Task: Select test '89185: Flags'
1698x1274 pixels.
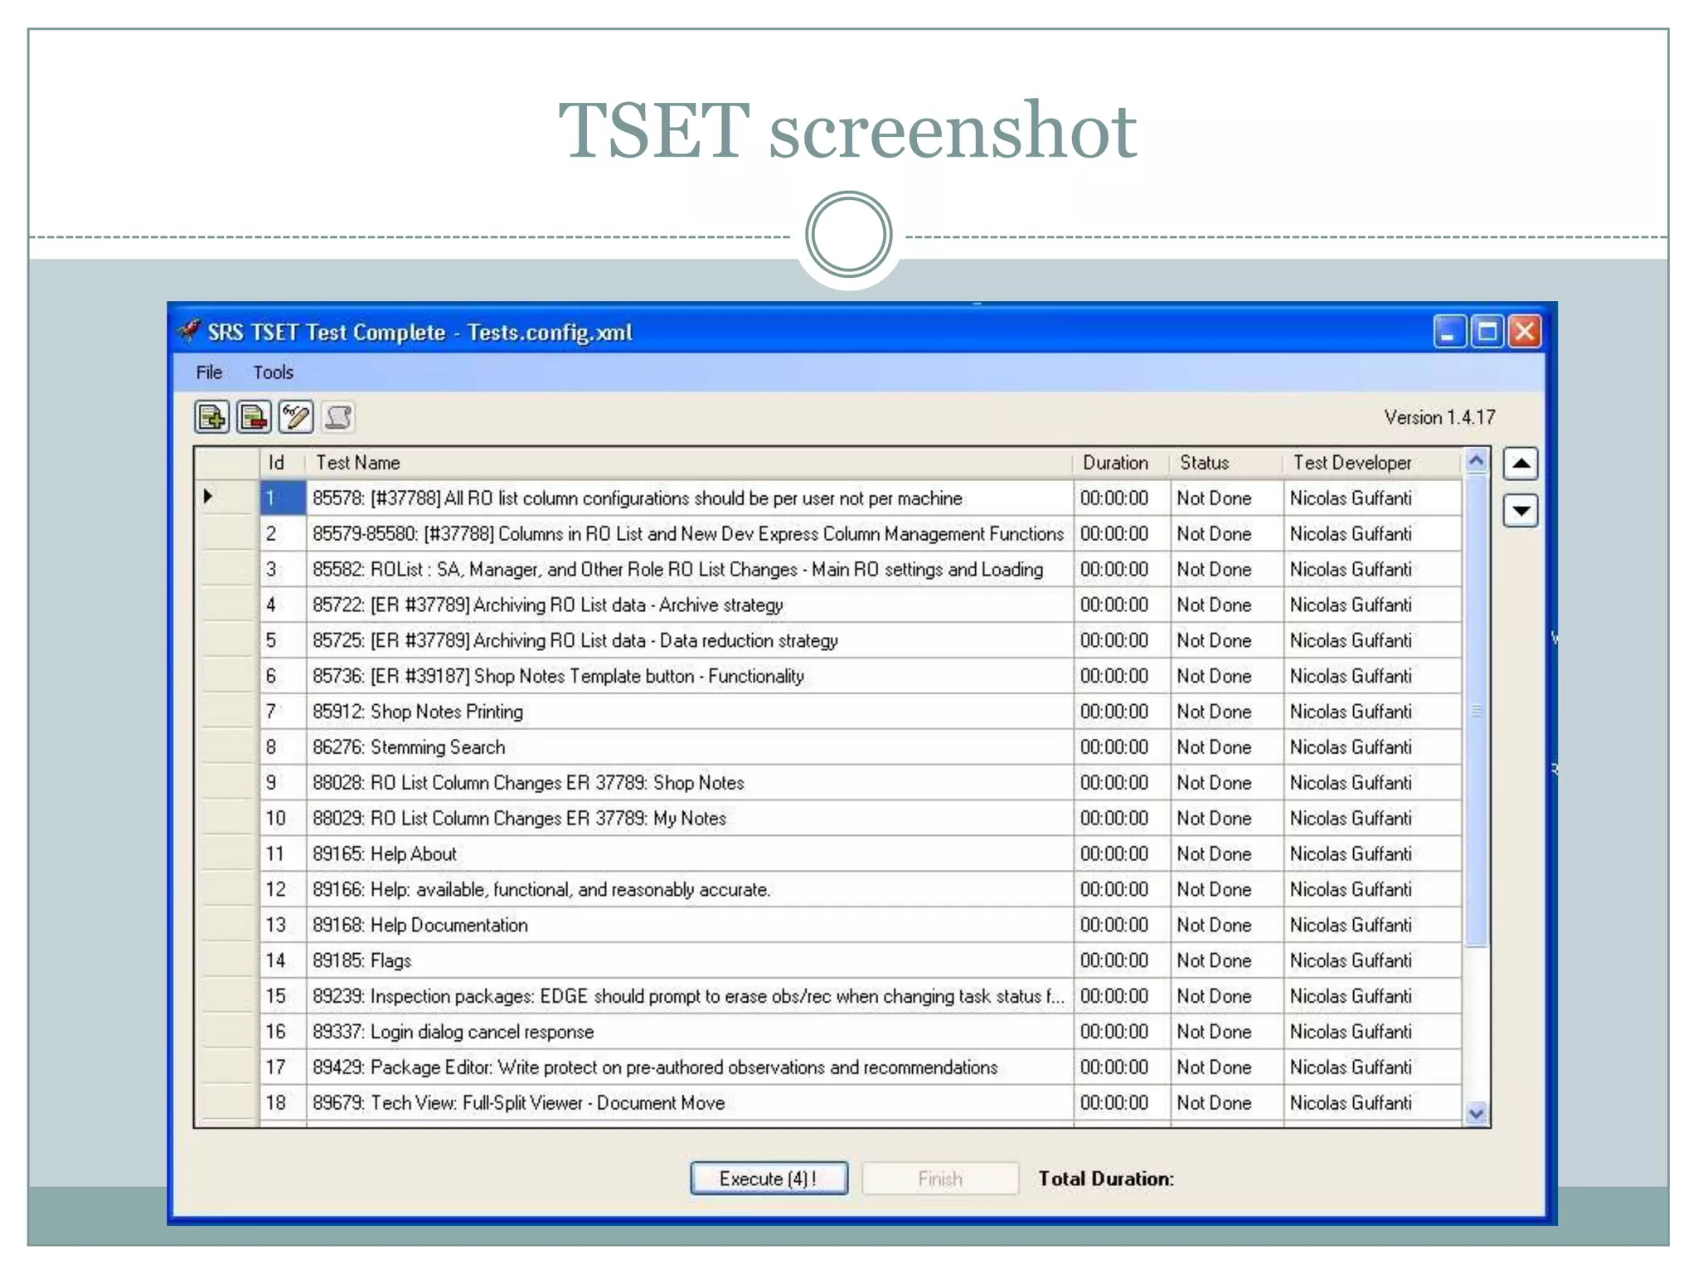Action: [x=690, y=960]
